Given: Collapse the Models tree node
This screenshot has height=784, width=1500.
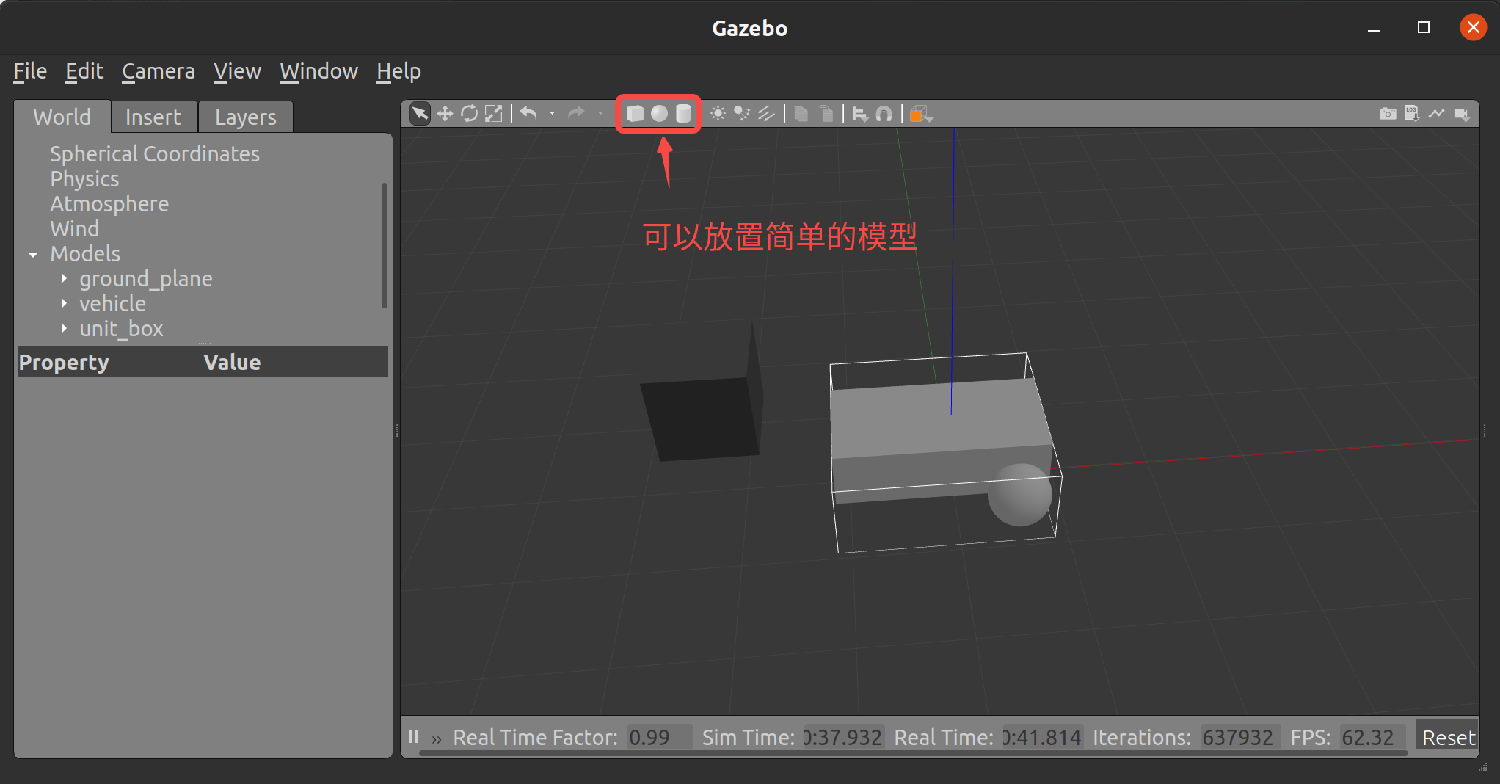Looking at the screenshot, I should click(32, 255).
